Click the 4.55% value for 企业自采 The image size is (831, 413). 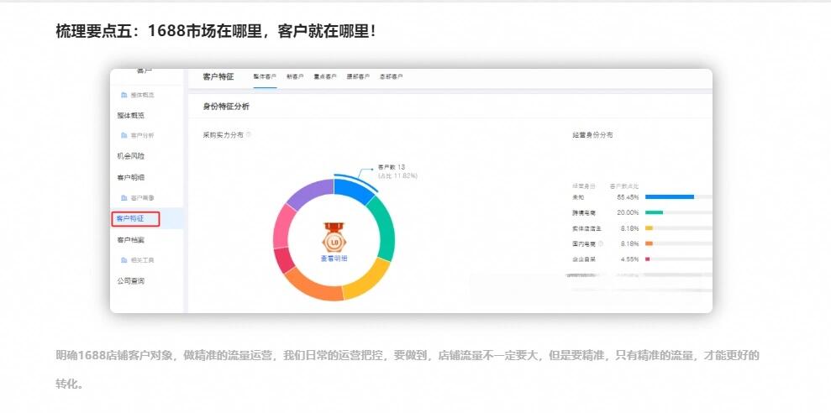pyautogui.click(x=629, y=259)
